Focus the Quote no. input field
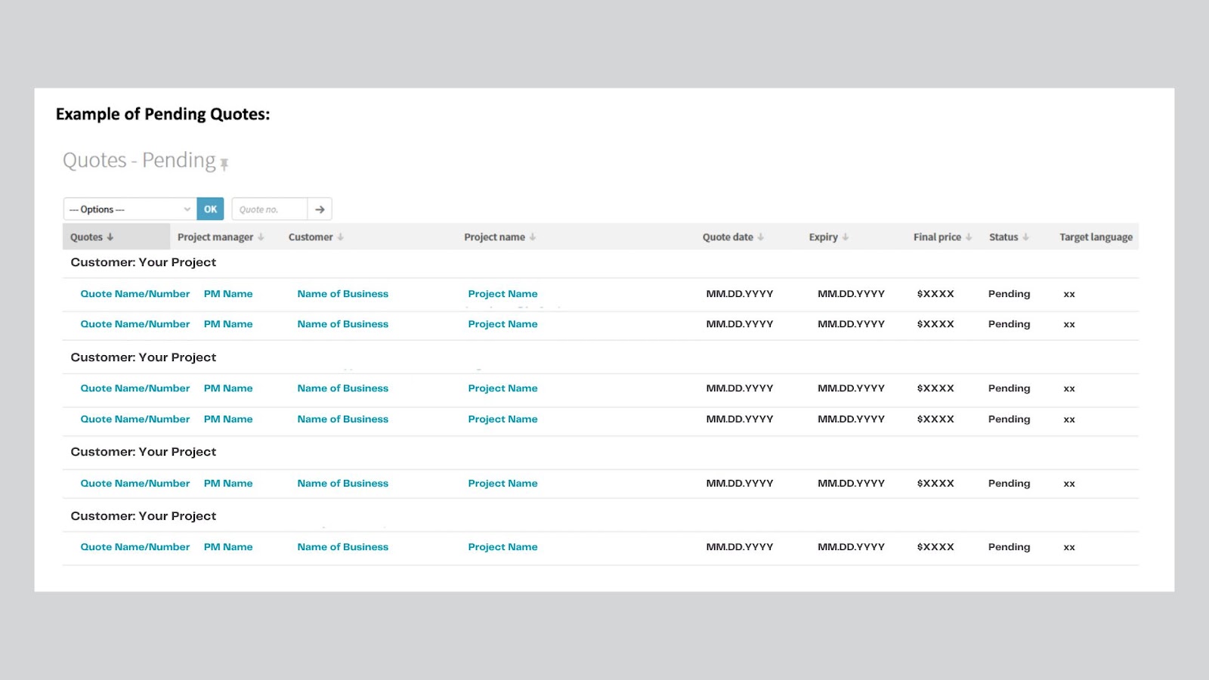This screenshot has height=680, width=1209. (270, 209)
